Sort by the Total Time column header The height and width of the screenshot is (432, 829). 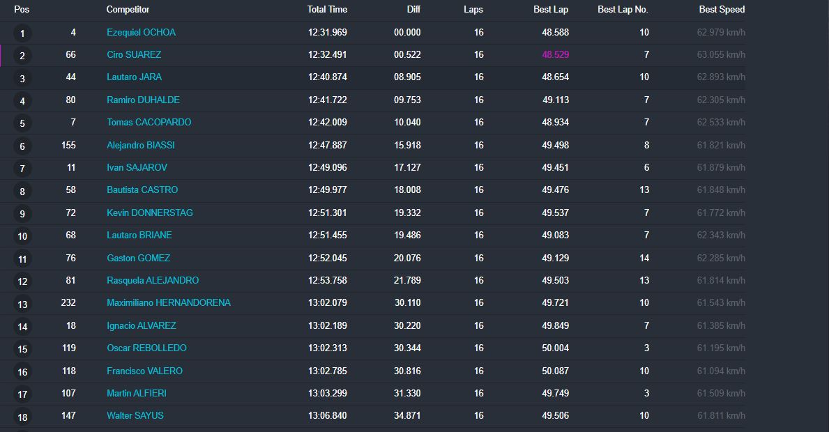[327, 10]
